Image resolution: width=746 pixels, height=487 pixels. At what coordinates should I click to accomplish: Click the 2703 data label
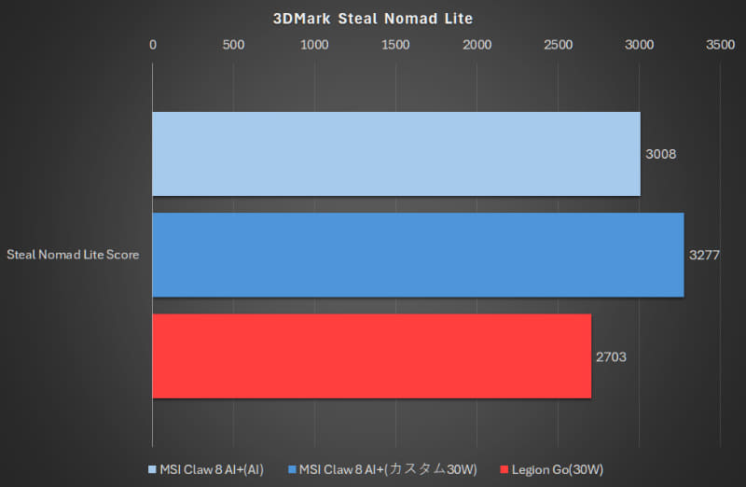pyautogui.click(x=611, y=357)
